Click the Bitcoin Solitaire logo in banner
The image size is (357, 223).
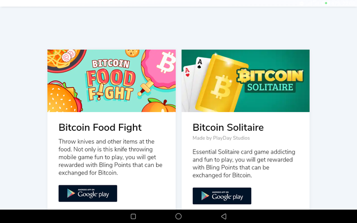click(x=271, y=80)
